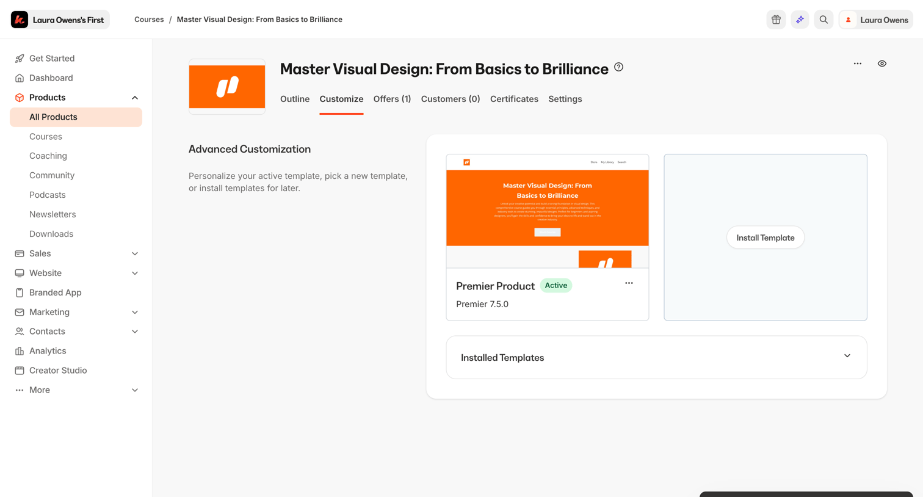Screen dimensions: 923x497
Task: Preview course with the eye icon
Action: (882, 63)
